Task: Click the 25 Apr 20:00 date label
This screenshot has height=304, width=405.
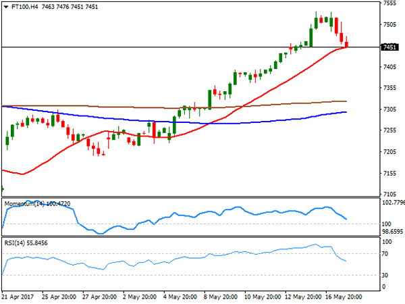Action: pyautogui.click(x=59, y=297)
